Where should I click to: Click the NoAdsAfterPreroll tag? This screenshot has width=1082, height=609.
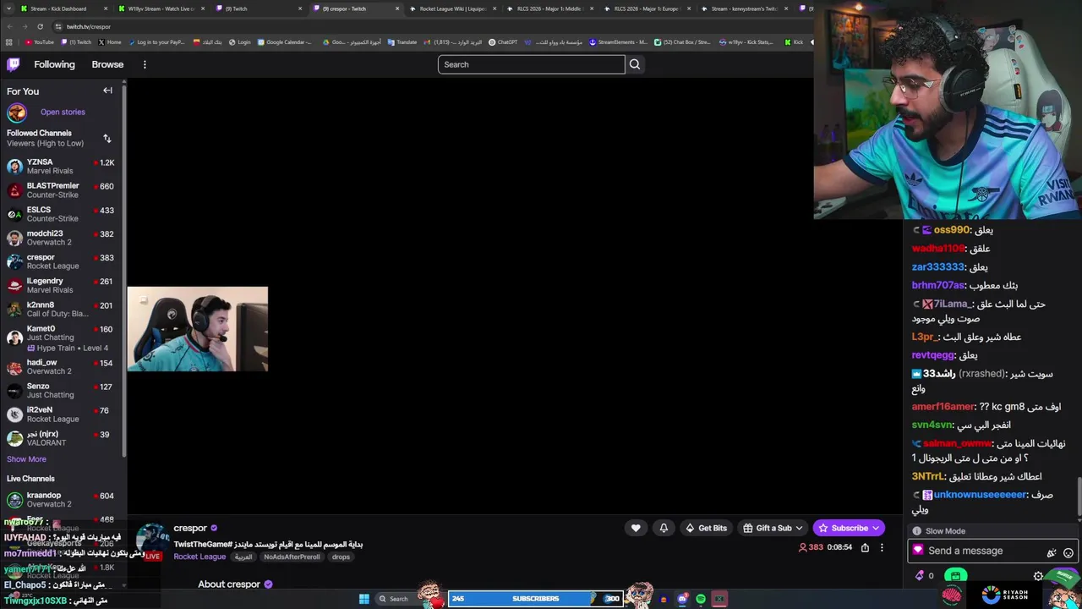[x=292, y=557]
